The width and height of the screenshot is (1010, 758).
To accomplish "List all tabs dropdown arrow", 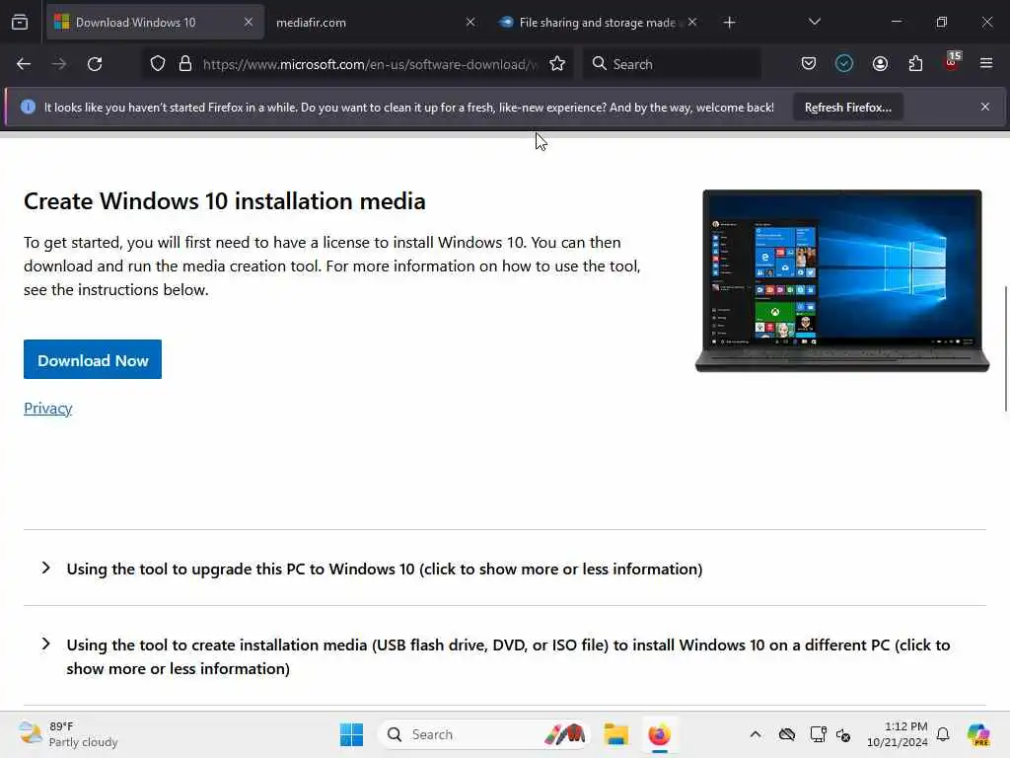I will point(814,22).
